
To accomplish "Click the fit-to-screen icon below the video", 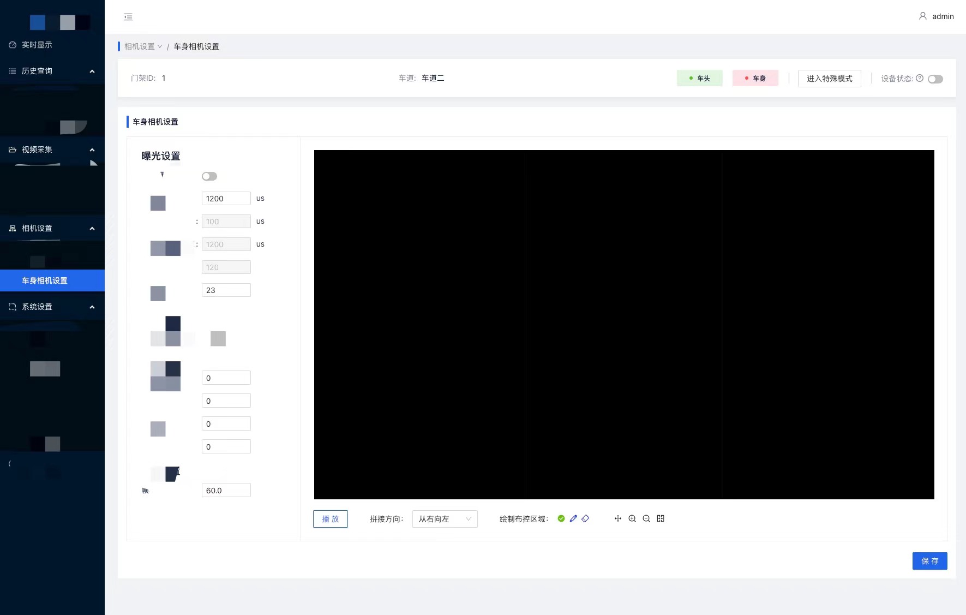I will click(661, 518).
